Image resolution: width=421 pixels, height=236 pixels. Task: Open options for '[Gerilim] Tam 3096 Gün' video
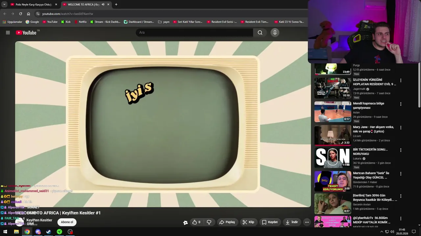point(401,196)
